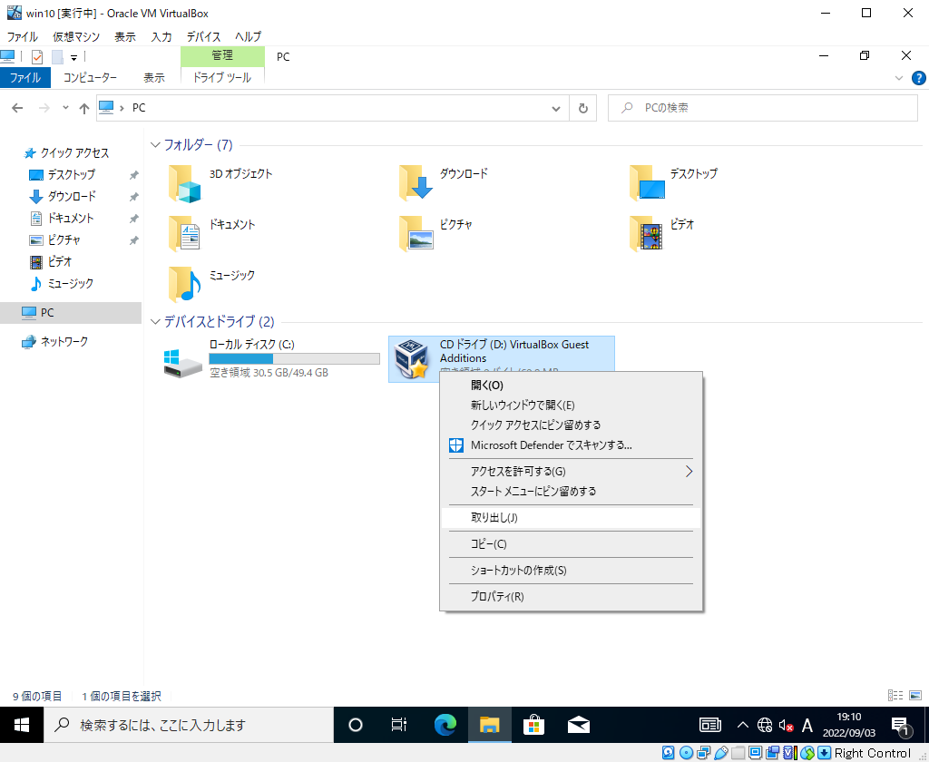Choose ショートカットの作成(S)

point(572,570)
